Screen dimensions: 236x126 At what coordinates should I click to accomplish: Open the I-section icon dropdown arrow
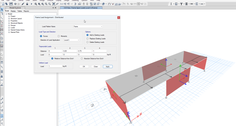pos(174,4)
